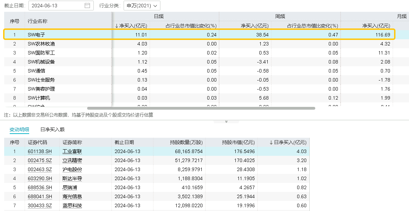
Task: Collapse panel with the double-chevron splitter handle
Action: click(x=226, y=121)
